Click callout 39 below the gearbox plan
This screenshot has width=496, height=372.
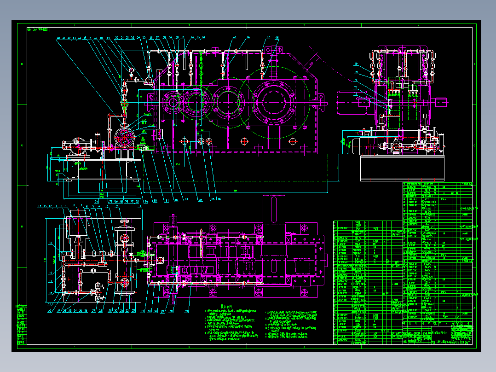(187, 311)
